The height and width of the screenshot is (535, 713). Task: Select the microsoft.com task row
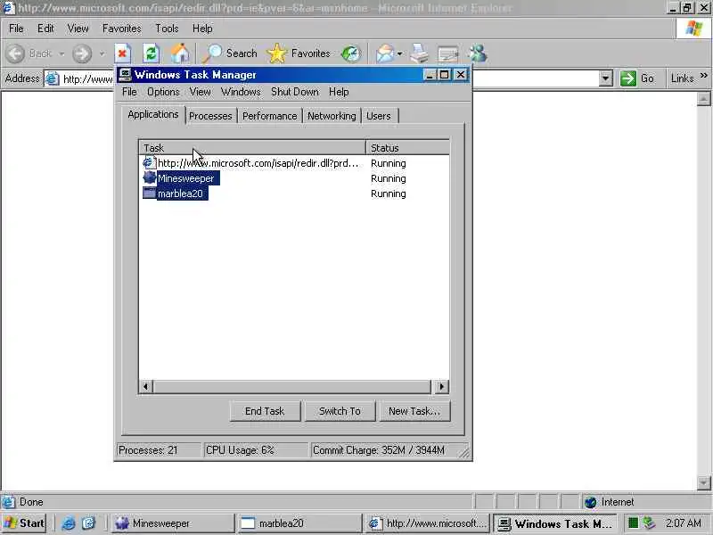pos(294,163)
